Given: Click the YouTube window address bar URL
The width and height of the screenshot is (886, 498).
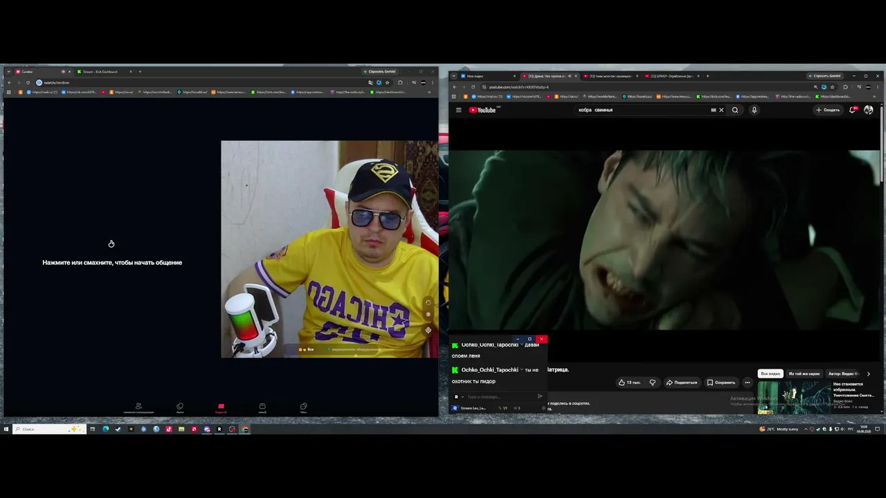Looking at the screenshot, I should point(518,87).
